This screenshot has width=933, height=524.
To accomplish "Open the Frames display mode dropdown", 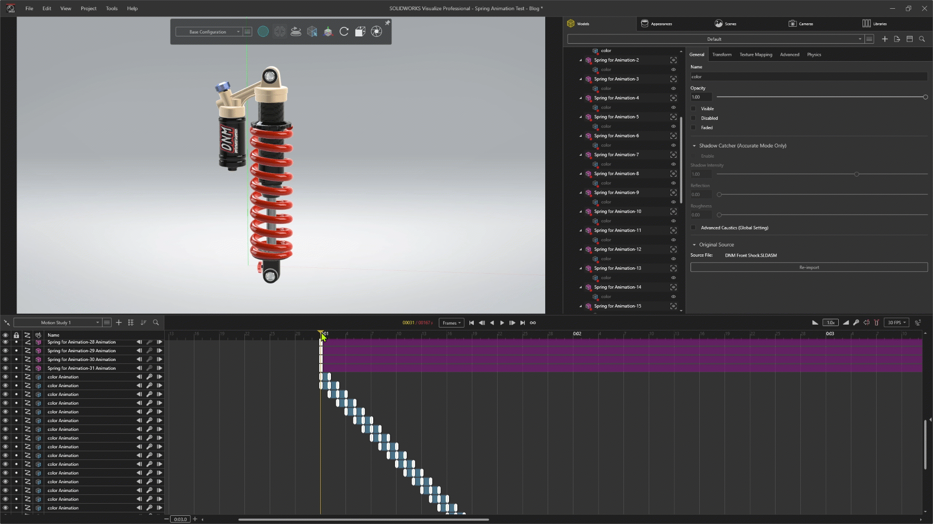I will click(451, 323).
